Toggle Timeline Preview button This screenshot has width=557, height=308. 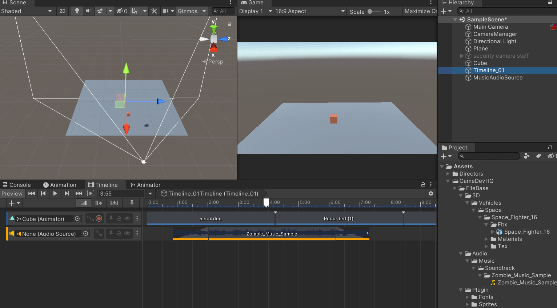point(12,193)
